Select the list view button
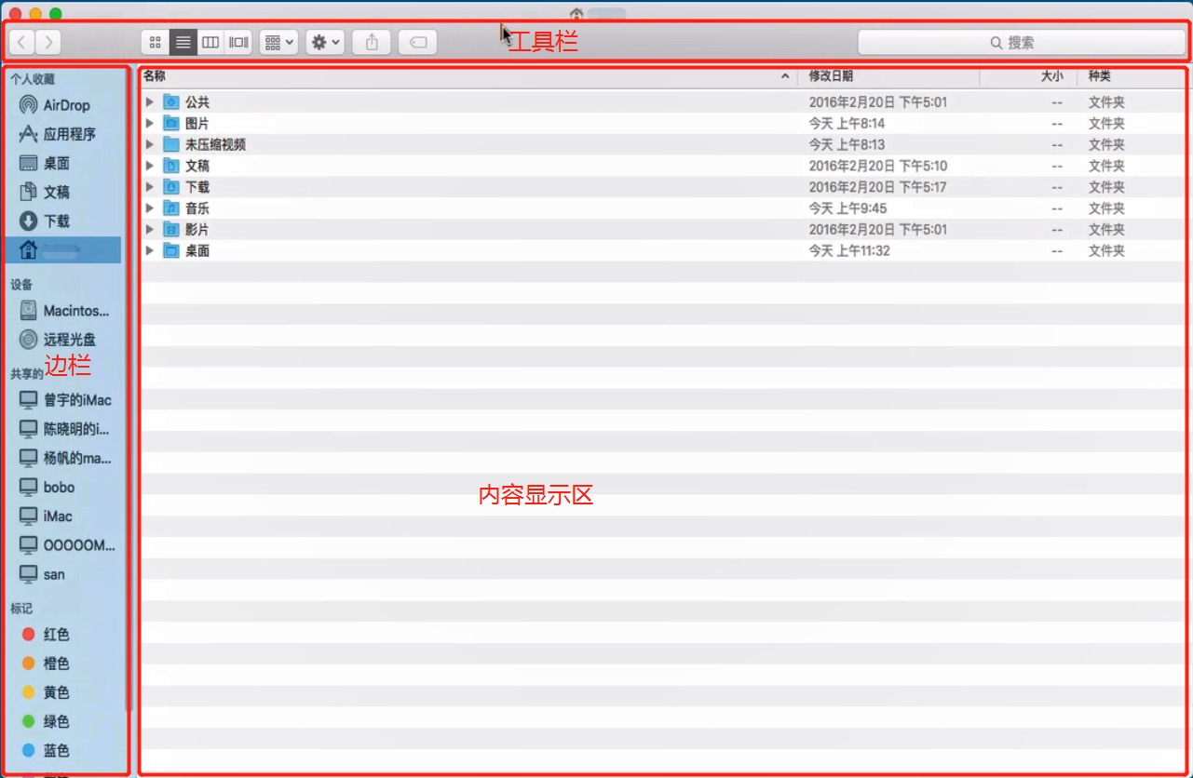Image resolution: width=1193 pixels, height=778 pixels. [183, 41]
